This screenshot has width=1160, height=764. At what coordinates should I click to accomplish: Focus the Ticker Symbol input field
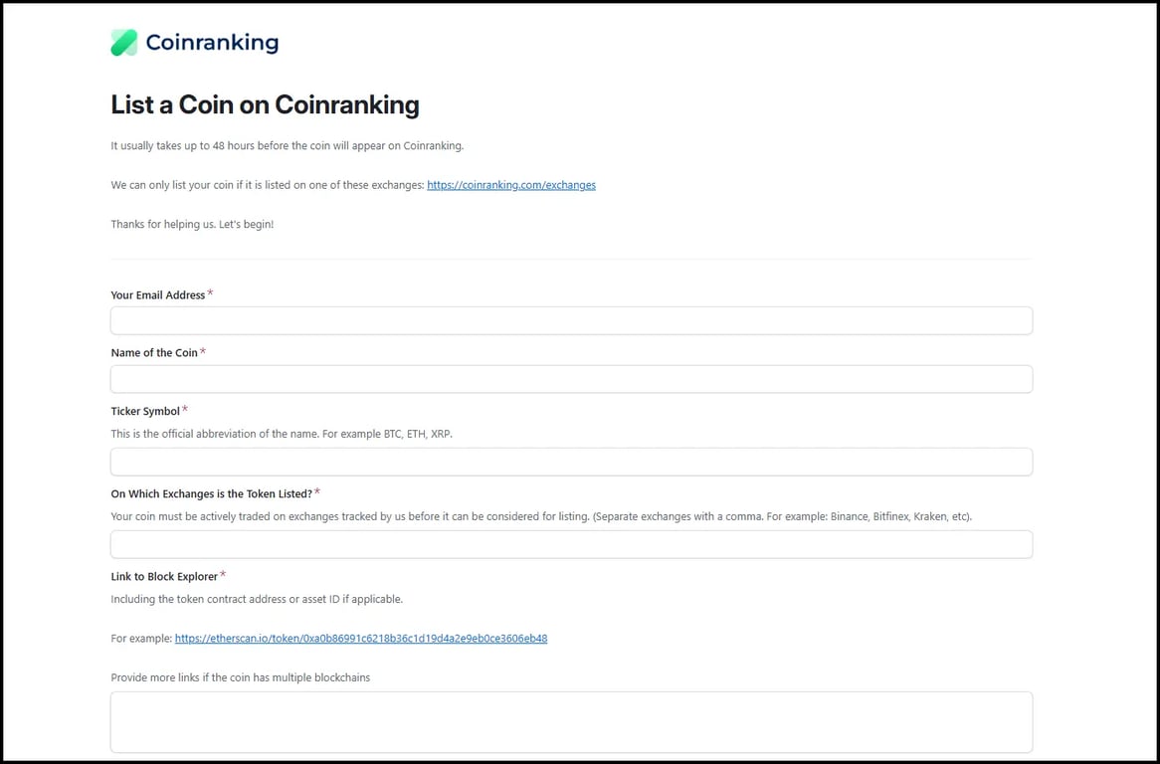click(571, 463)
